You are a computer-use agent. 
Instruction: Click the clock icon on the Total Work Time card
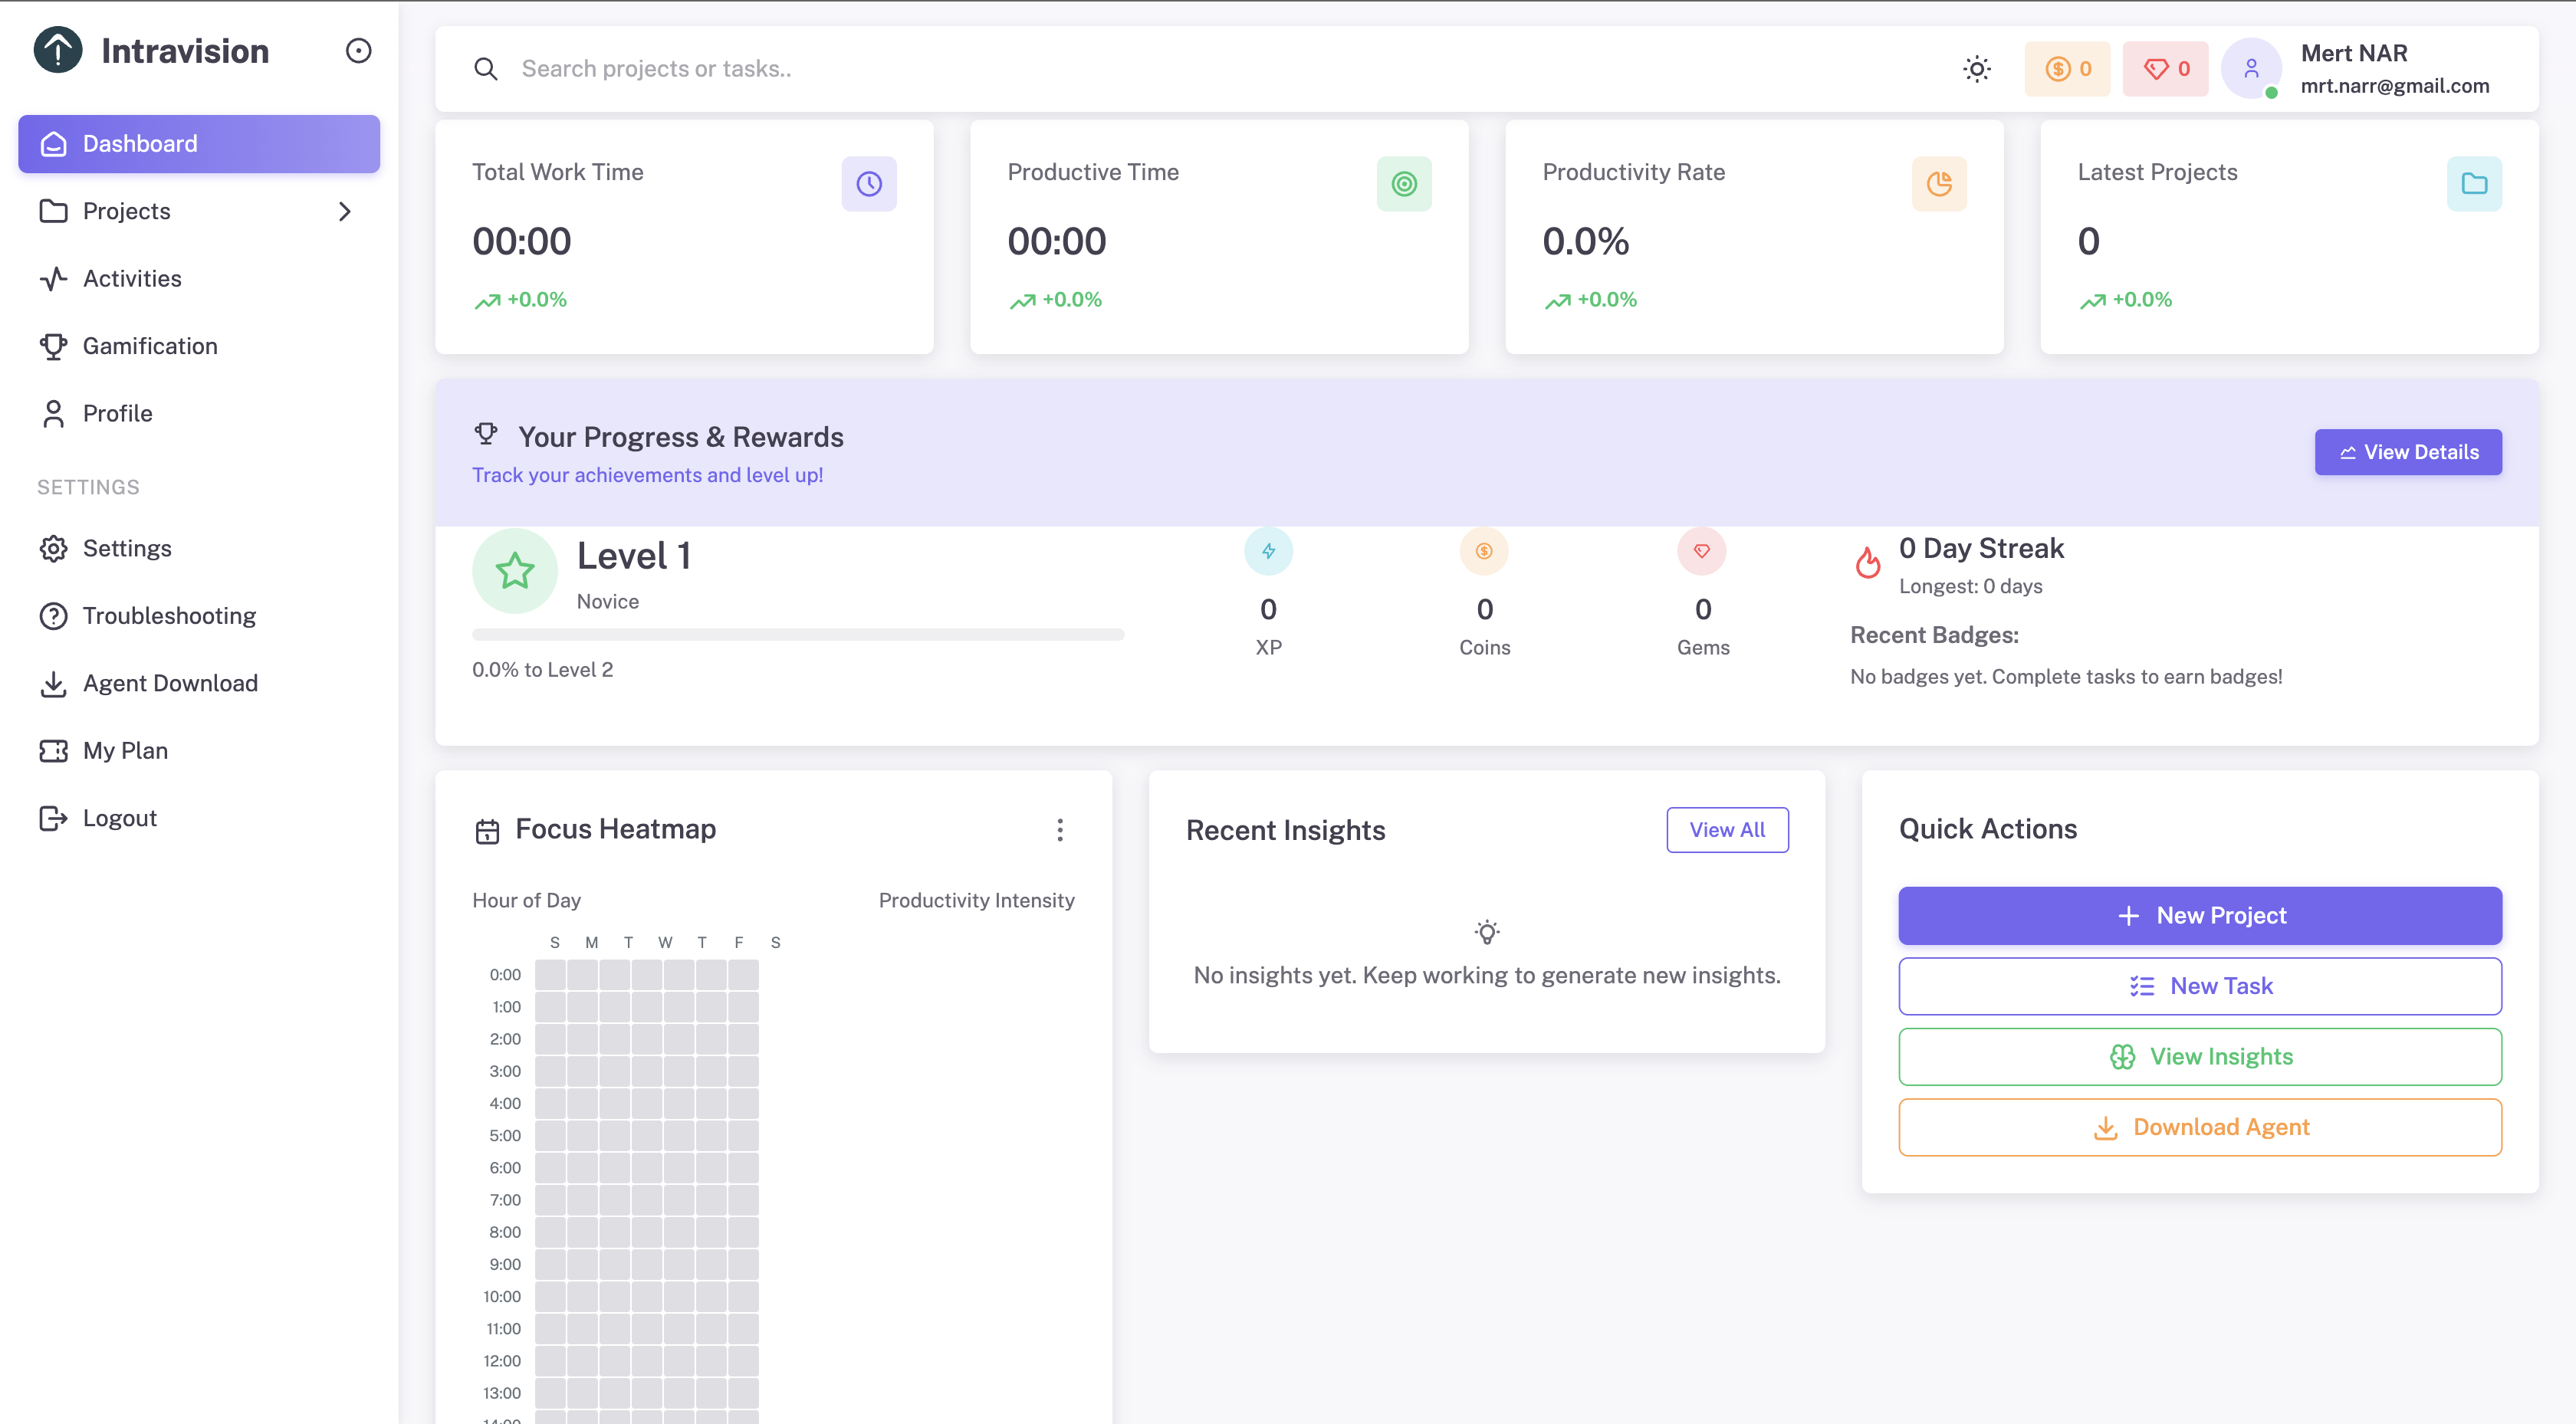868,183
